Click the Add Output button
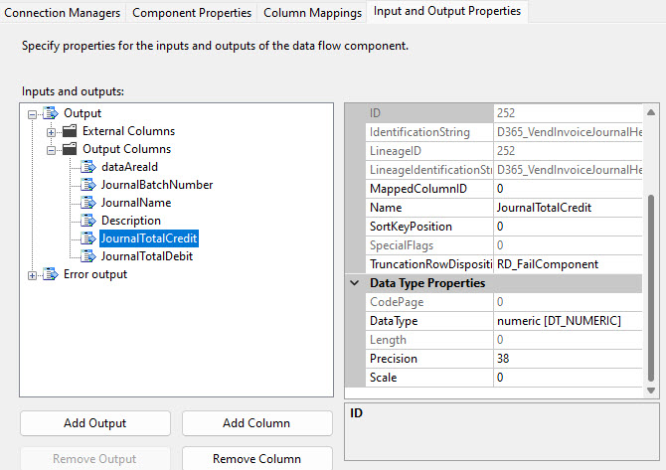The width and height of the screenshot is (666, 470). pos(95,423)
